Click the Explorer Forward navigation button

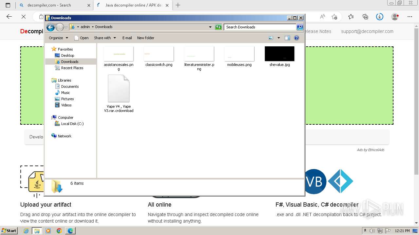coord(60,27)
